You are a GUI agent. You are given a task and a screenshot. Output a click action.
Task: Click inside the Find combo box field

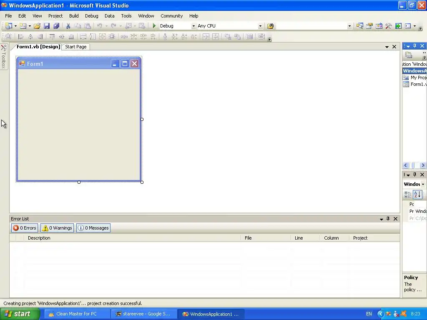[311, 26]
